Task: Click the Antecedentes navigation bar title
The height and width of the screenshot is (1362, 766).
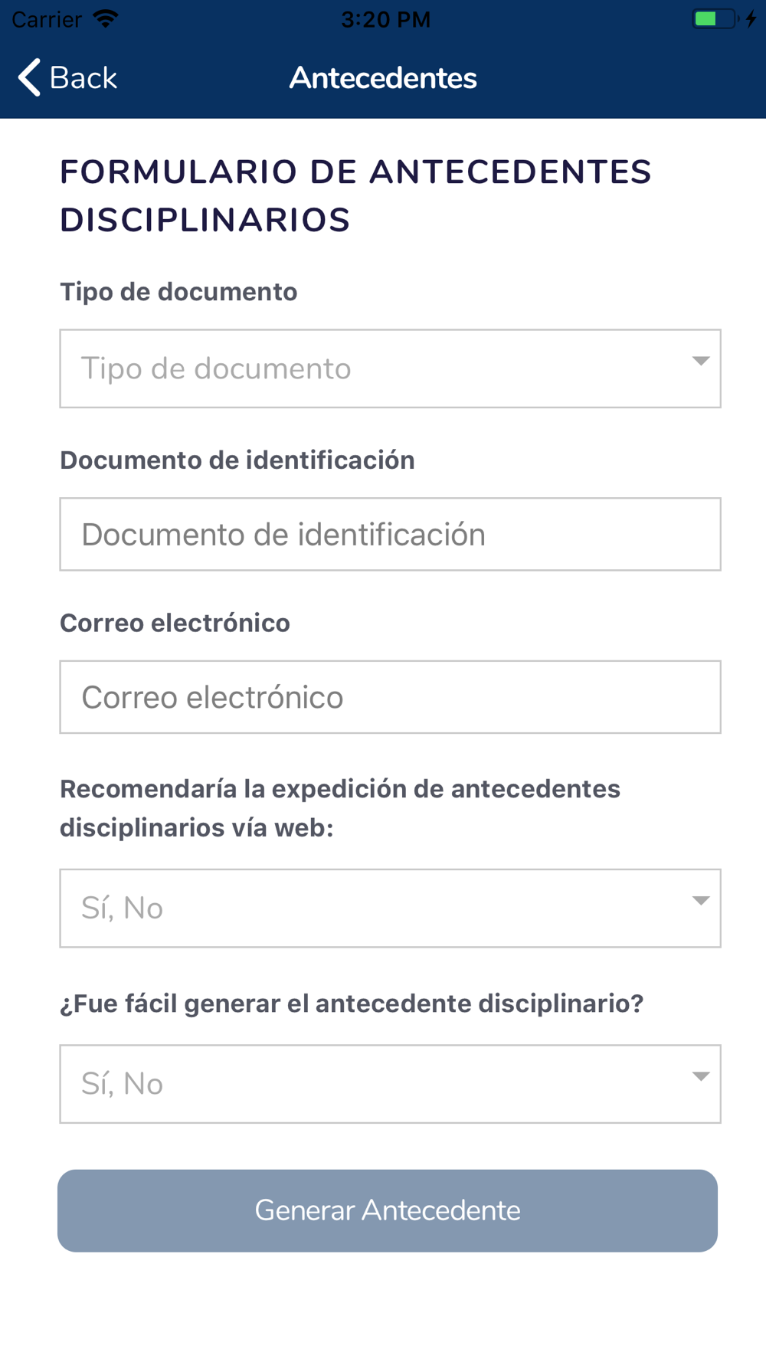Action: tap(383, 78)
